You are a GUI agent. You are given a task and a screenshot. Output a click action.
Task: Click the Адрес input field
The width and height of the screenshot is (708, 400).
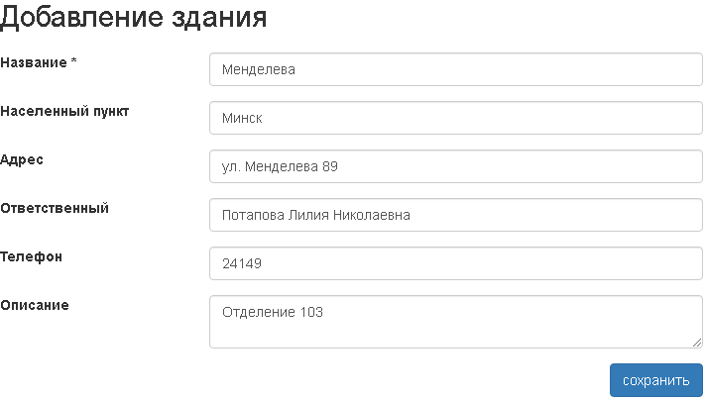point(456,166)
